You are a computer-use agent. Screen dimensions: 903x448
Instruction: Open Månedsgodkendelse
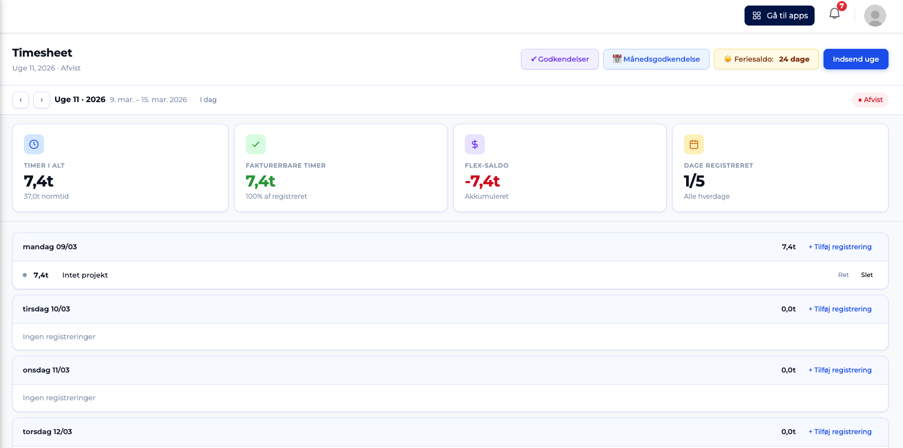[x=656, y=59]
